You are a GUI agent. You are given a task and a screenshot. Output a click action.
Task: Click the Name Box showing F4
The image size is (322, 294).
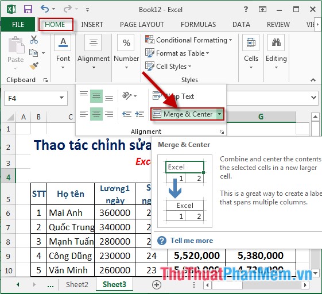[30, 98]
